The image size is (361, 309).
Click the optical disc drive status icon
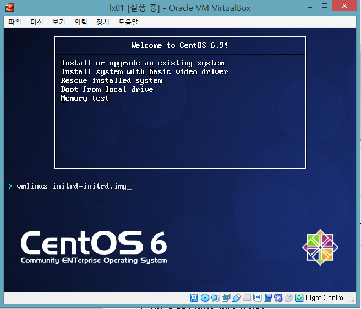(205, 297)
